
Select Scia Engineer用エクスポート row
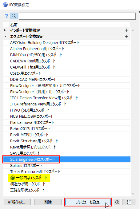click(x=67, y=159)
